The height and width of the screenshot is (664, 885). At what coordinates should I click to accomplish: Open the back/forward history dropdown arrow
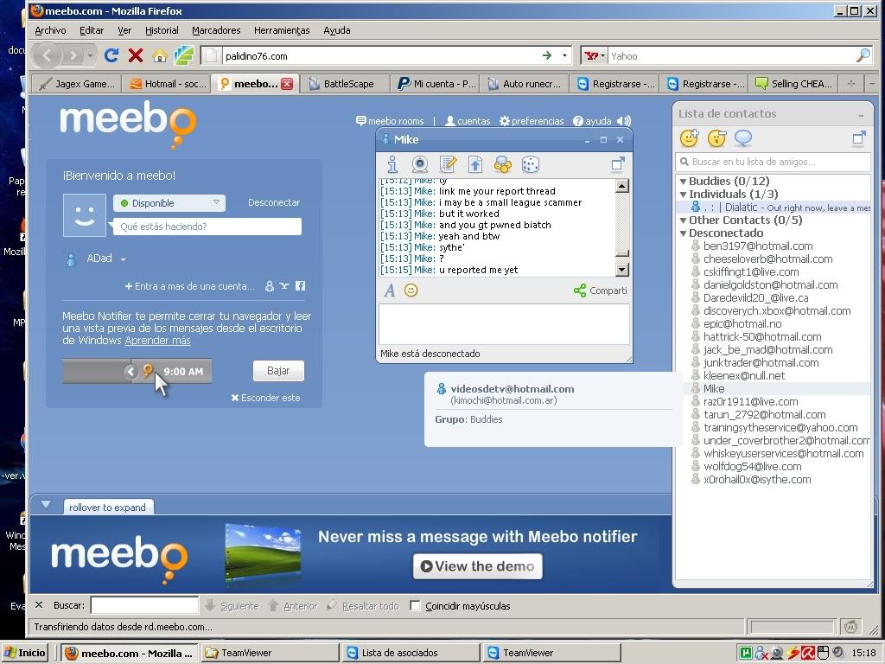tap(90, 55)
